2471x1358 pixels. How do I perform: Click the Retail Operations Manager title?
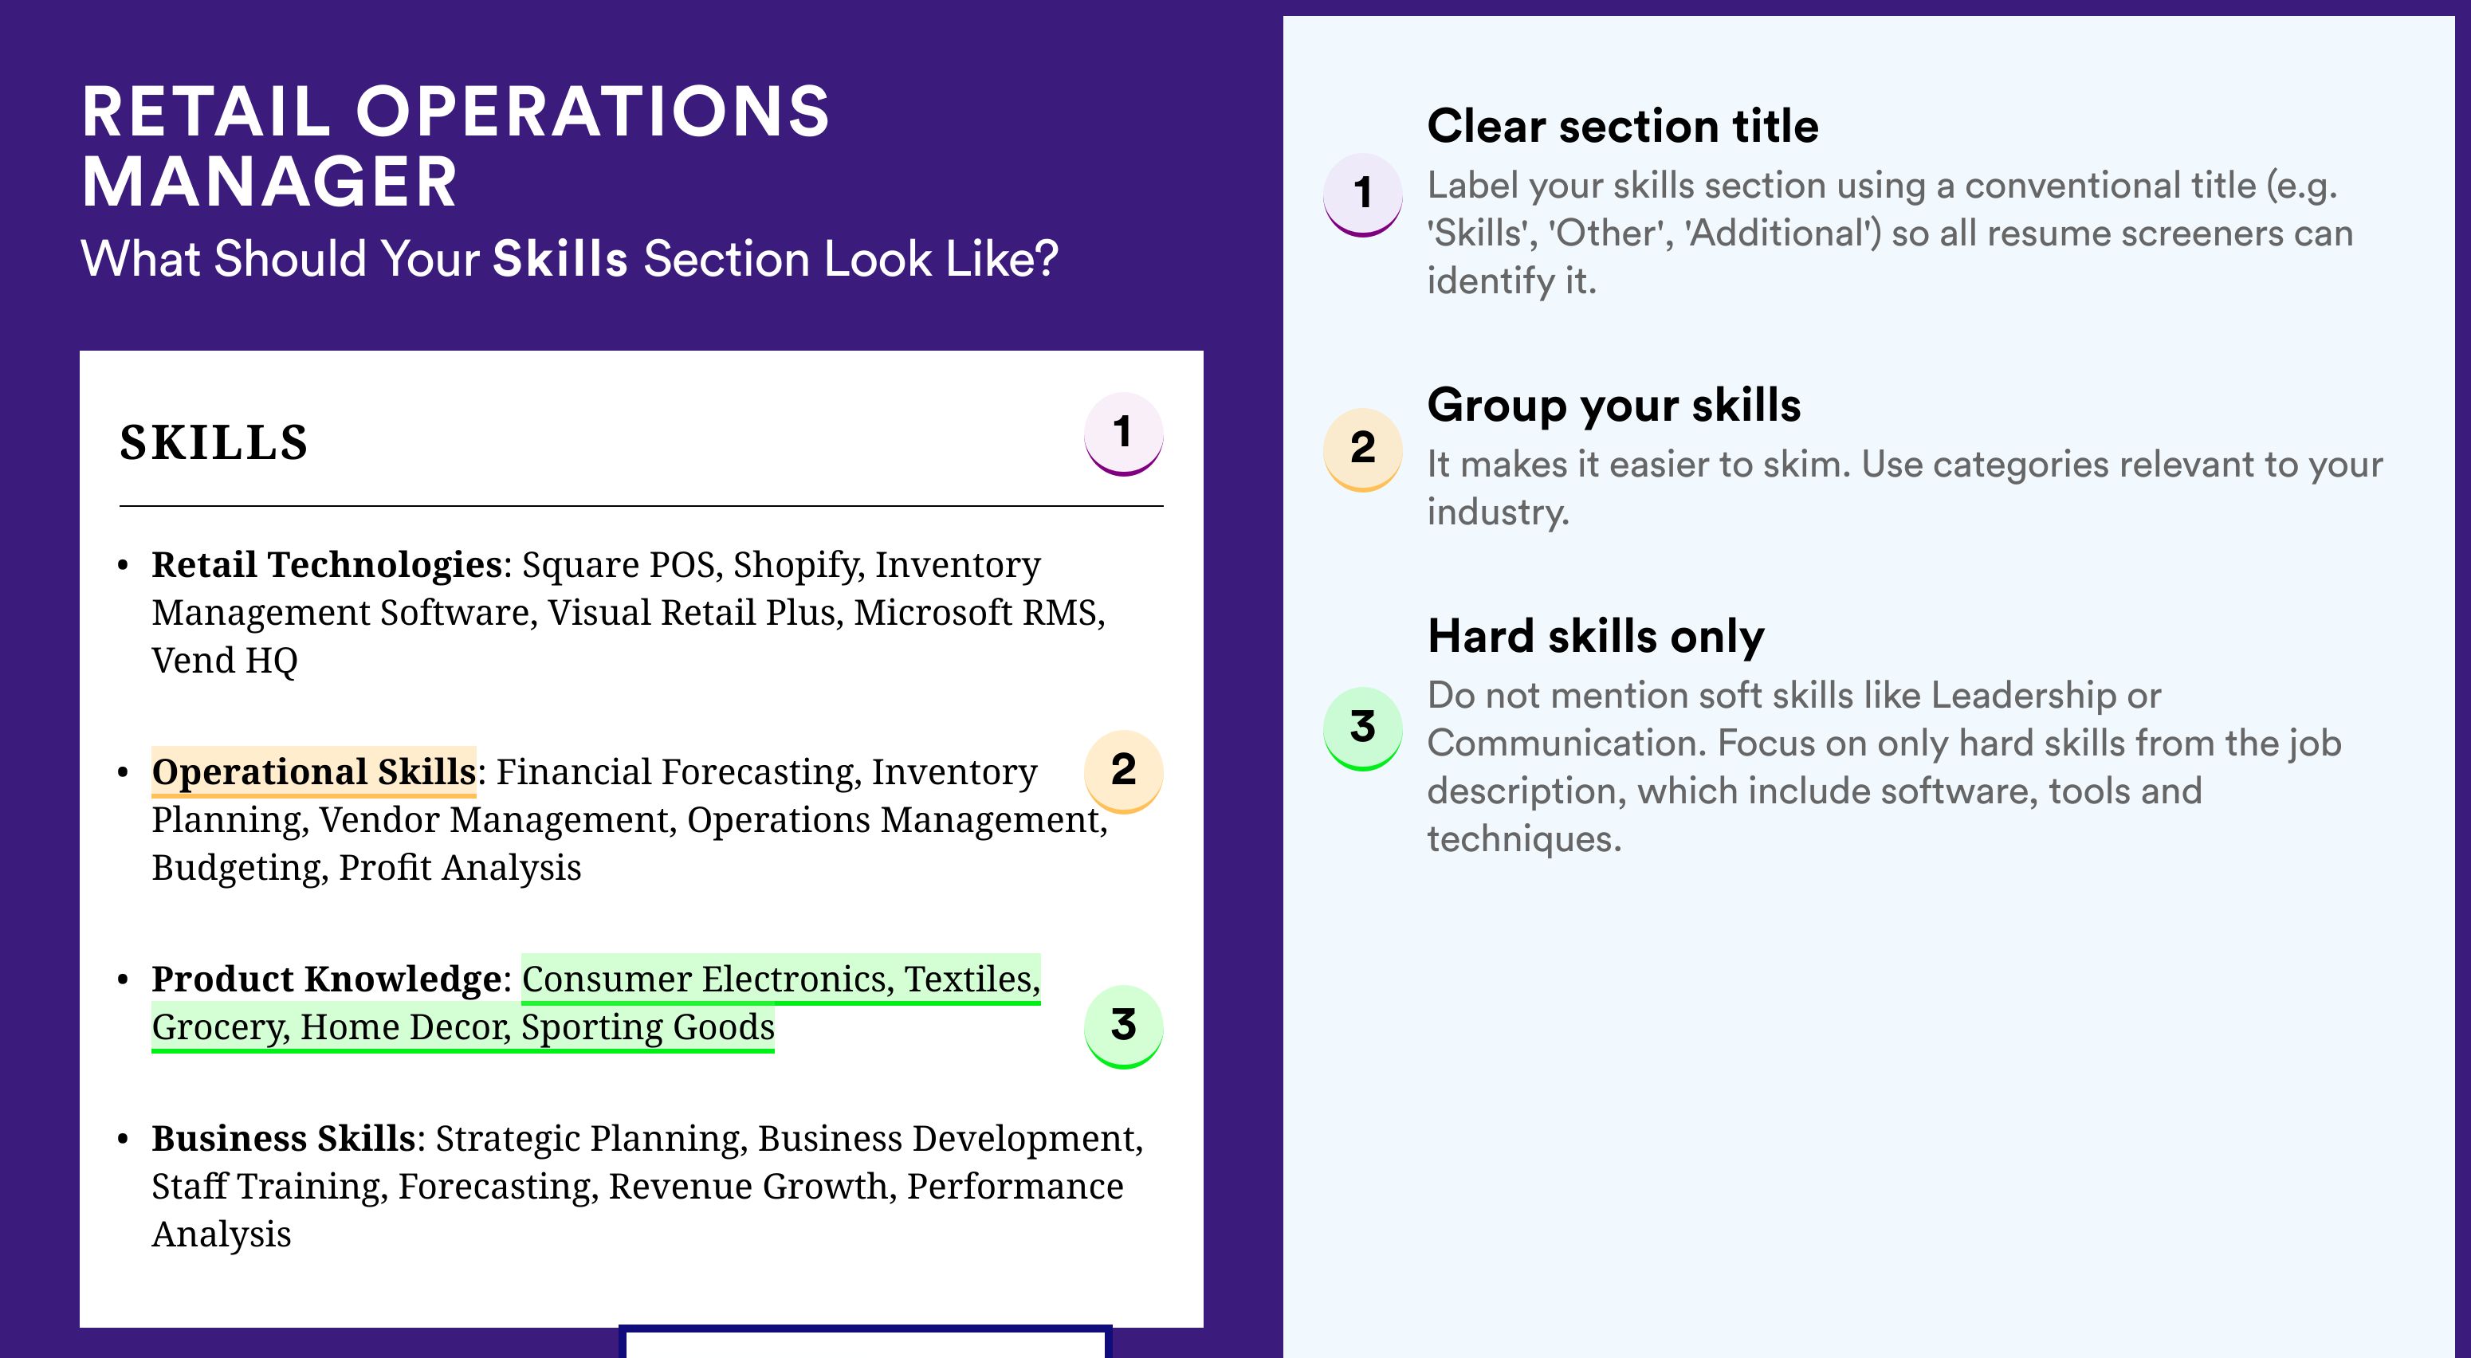coord(456,146)
